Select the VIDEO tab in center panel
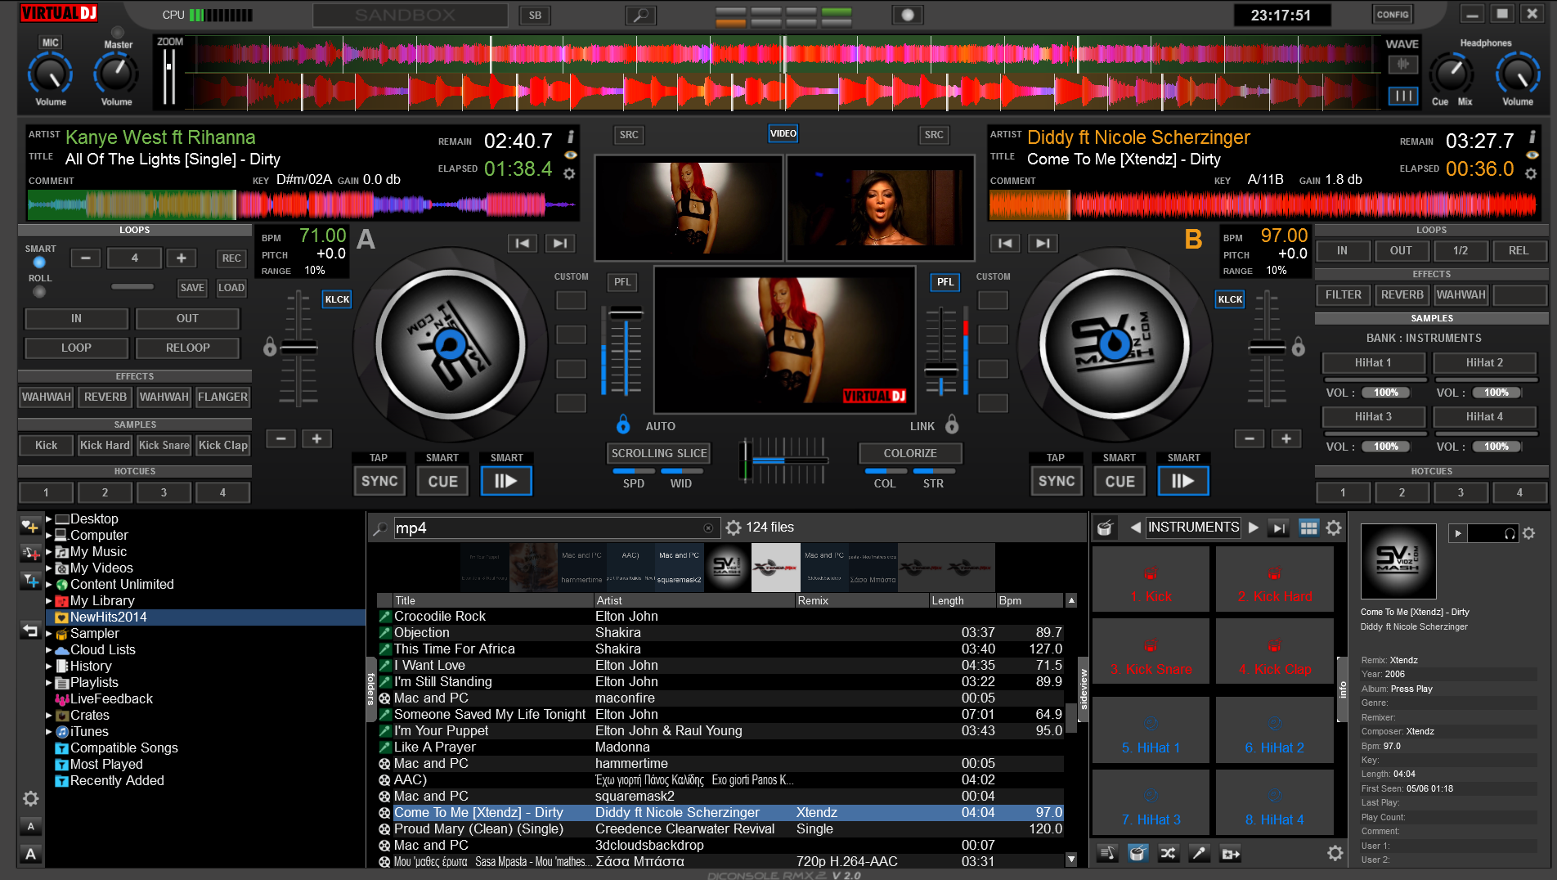Viewport: 1557px width, 880px height. click(x=783, y=133)
